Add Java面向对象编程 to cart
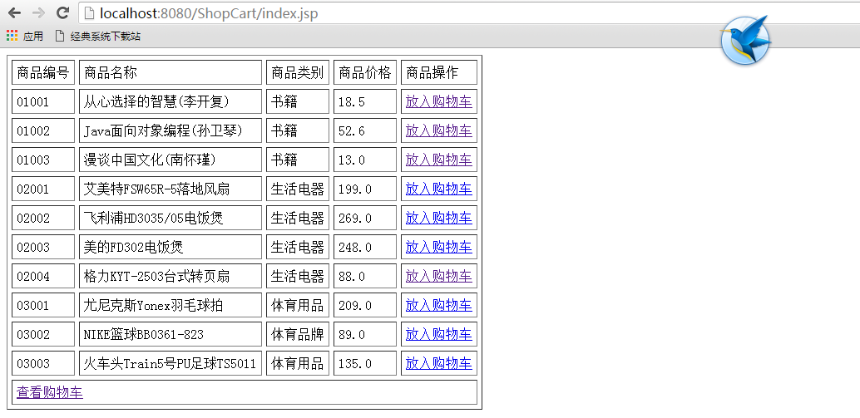This screenshot has width=860, height=418. pyautogui.click(x=439, y=130)
